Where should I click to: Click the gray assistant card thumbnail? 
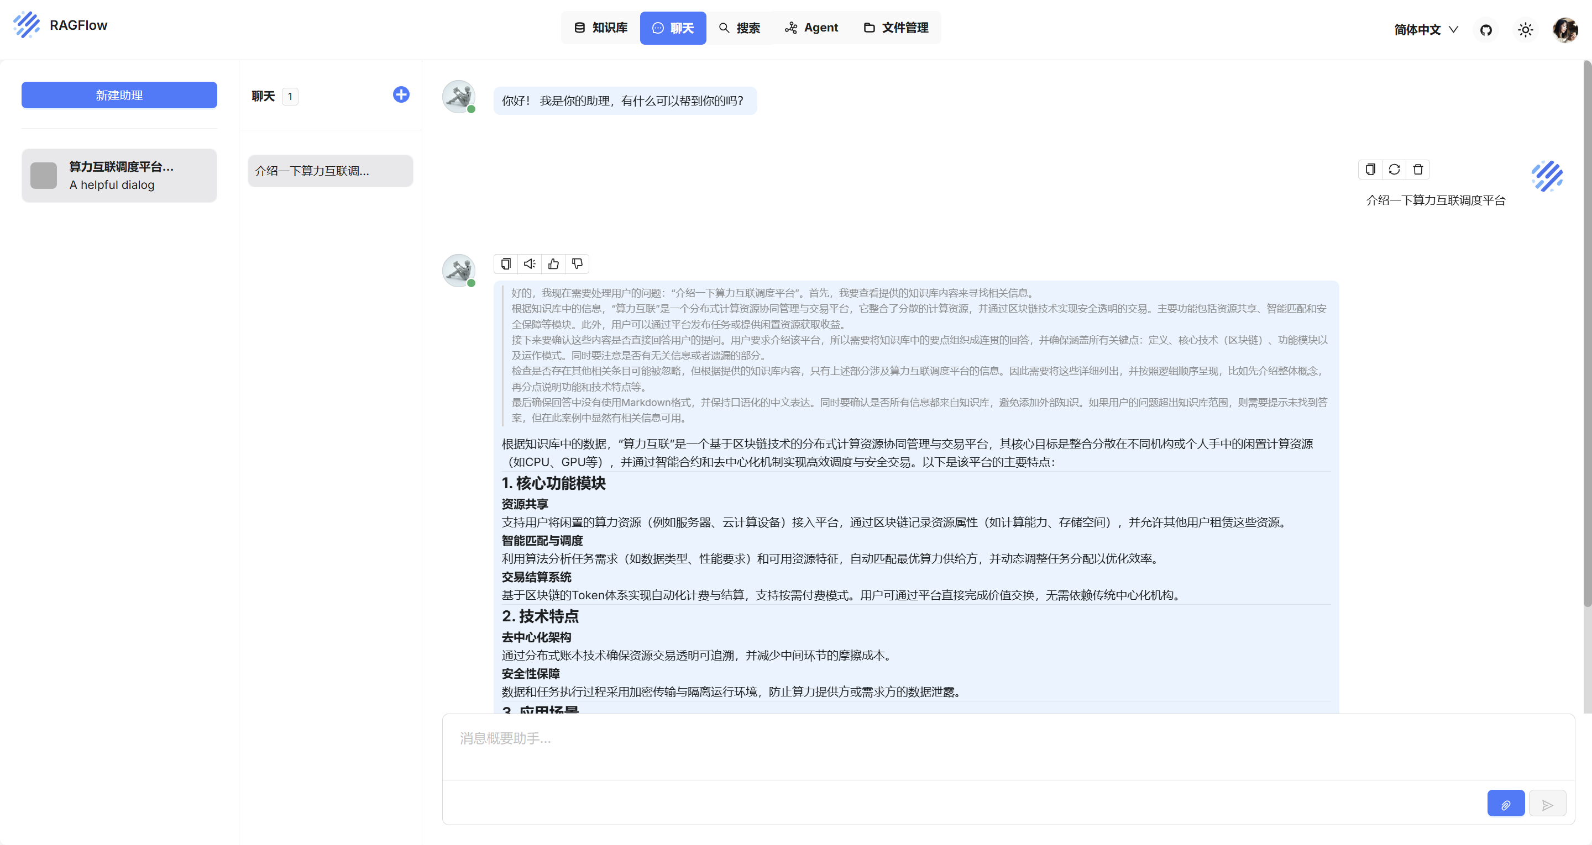(43, 176)
